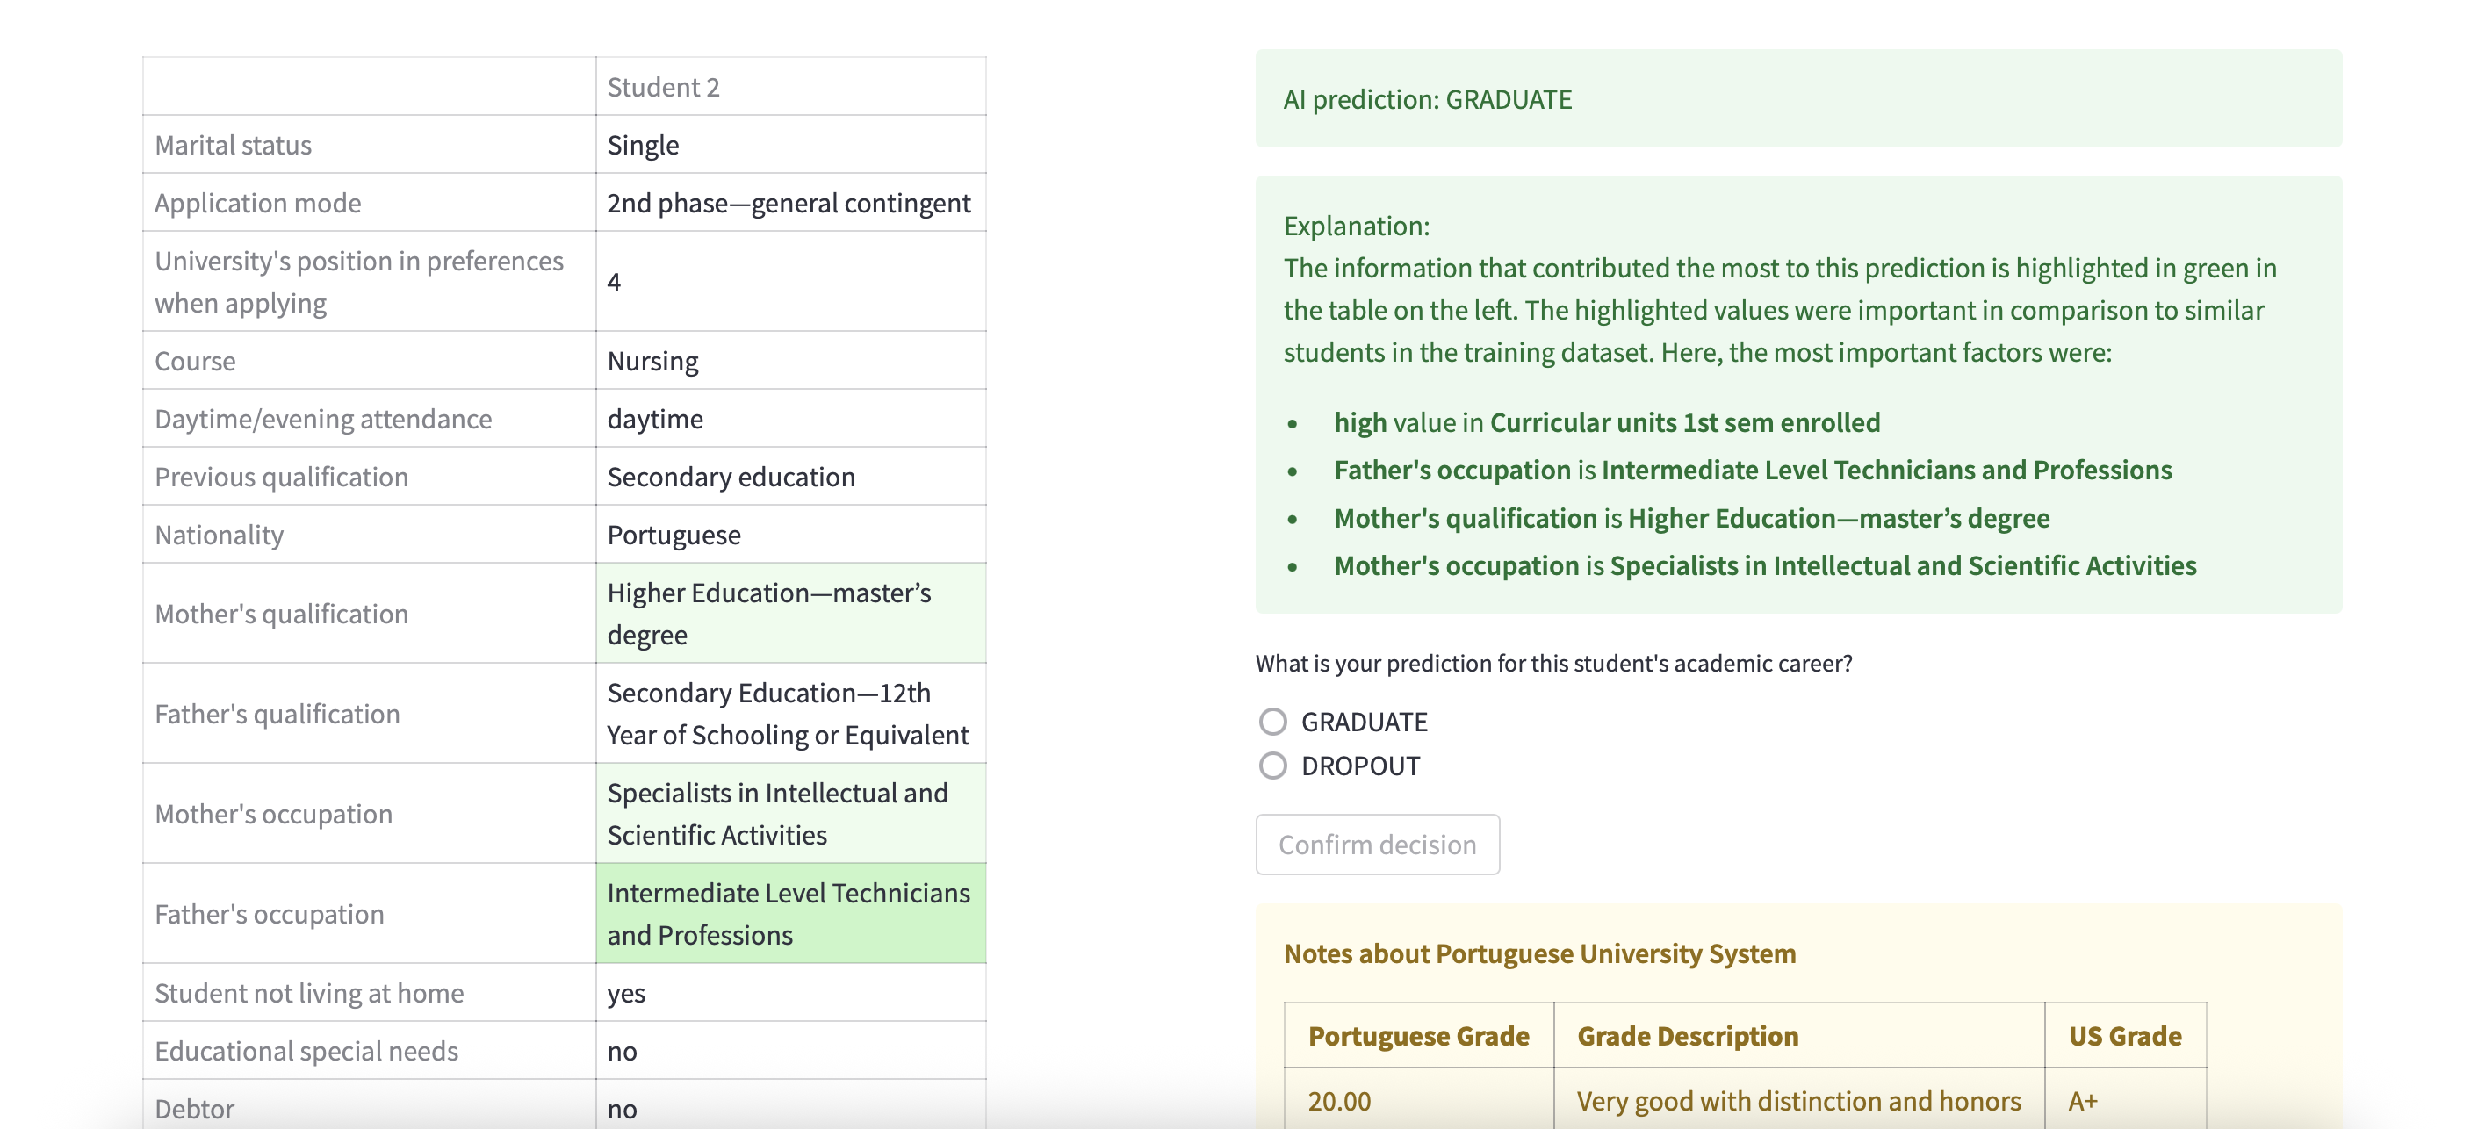The image size is (2478, 1129).
Task: Click the Application mode value cell
Action: [788, 203]
